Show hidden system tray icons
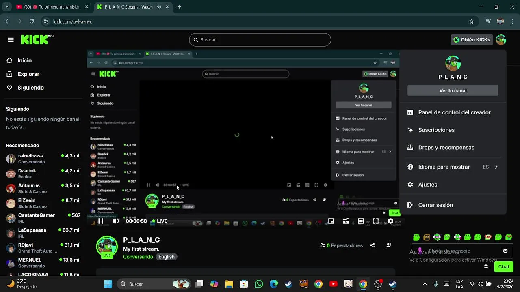Screen dimensions: 520x292 coord(425,284)
